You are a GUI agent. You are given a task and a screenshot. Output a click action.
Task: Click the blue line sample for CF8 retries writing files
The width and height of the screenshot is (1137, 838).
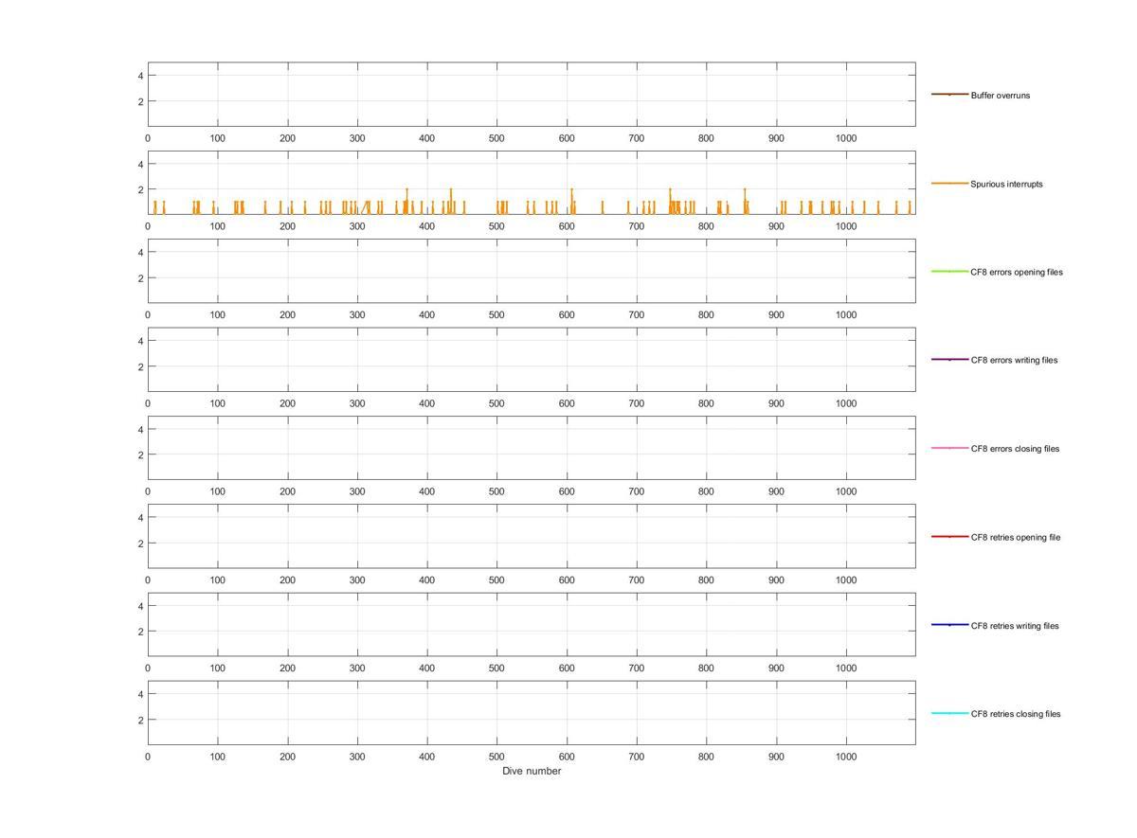pyautogui.click(x=949, y=625)
